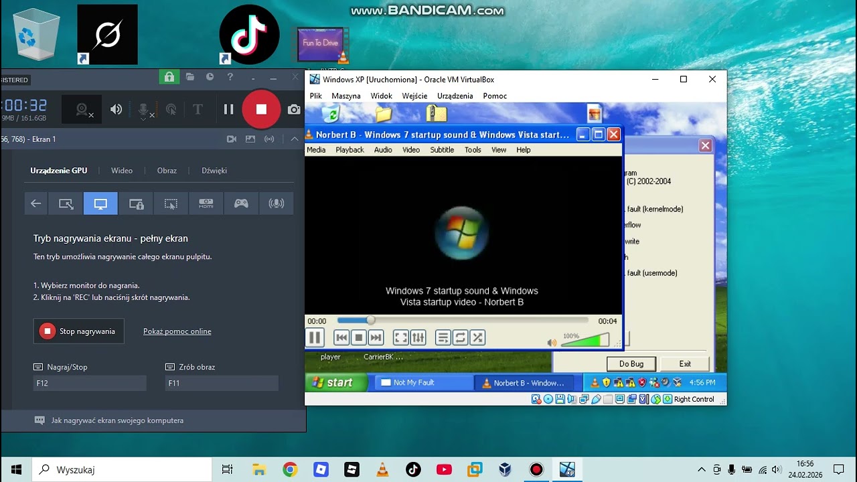Viewport: 857px width, 482px height.
Task: Select game recording mode gamepad icon
Action: [x=241, y=204]
